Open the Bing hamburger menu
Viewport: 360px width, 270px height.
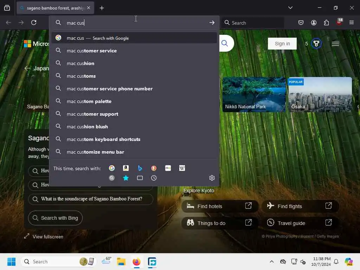[x=335, y=44]
